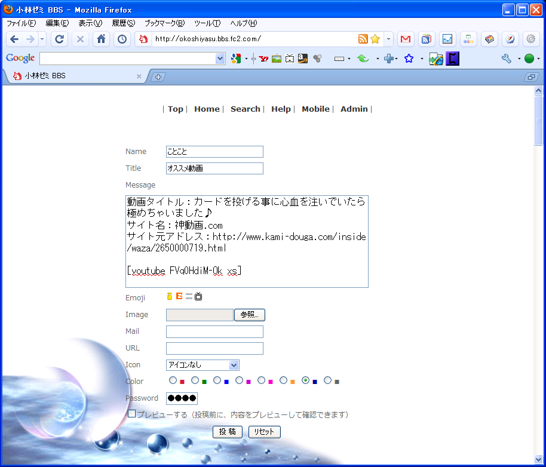Open the wrench settings icon
Viewport: 546px width, 467px height.
(x=507, y=59)
